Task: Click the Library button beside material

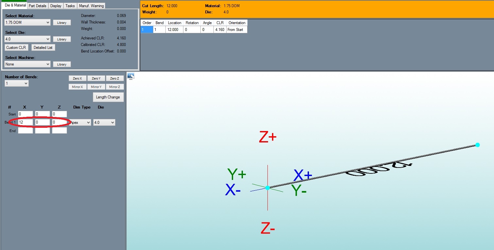Action: pos(62,23)
